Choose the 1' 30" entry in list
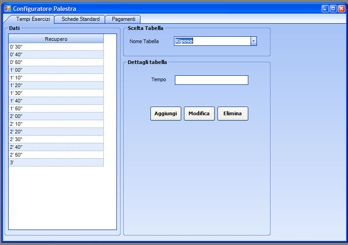Image resolution: width=348 pixels, height=245 pixels. [x=56, y=93]
